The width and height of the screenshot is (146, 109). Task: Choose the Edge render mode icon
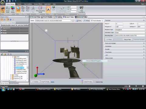[x=23, y=9]
